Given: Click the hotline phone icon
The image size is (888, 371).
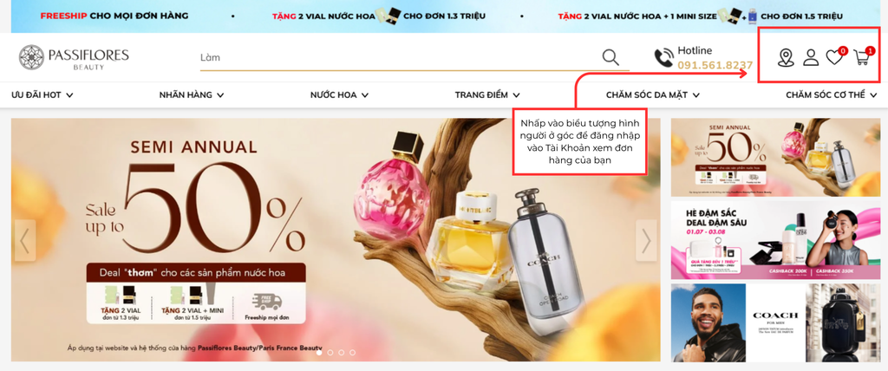Looking at the screenshot, I should [663, 58].
